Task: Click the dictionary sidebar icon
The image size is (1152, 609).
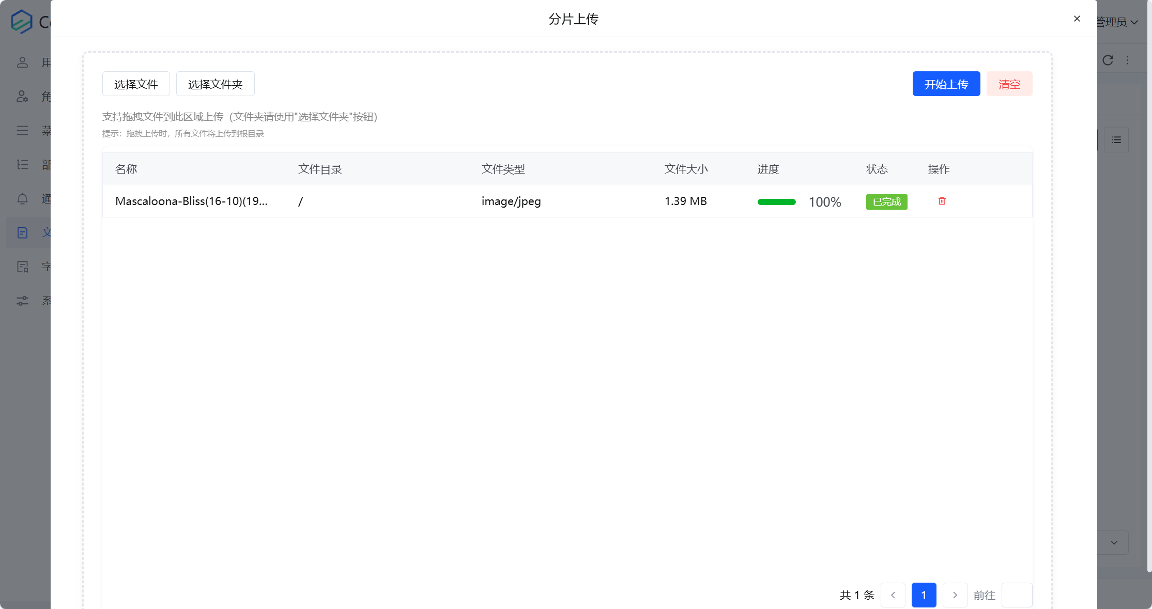Action: 22,267
